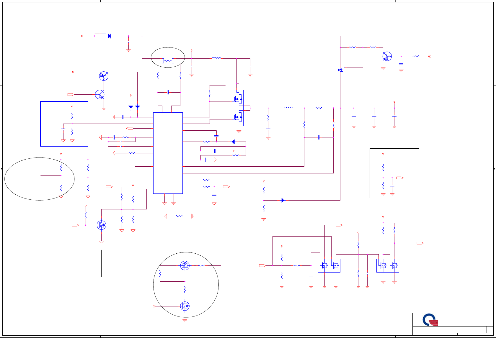This screenshot has height=338, width=496.
Task: Select the inductor on the upper horizontal line
Action: 216,58
